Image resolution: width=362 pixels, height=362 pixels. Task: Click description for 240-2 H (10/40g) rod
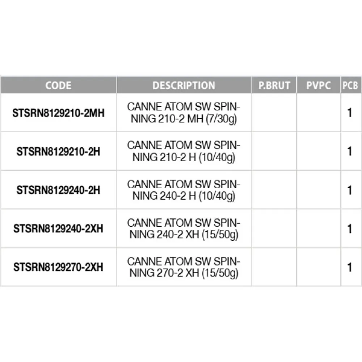184,190
